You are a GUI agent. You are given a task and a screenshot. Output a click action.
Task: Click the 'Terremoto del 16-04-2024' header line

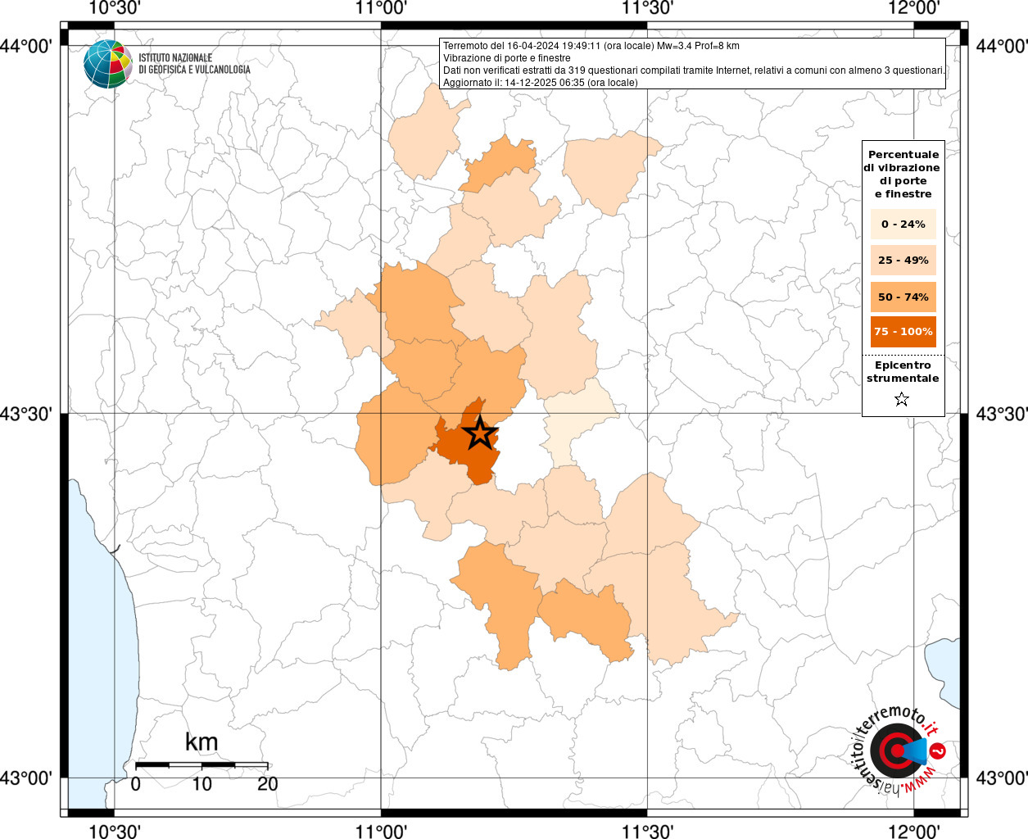tap(591, 46)
